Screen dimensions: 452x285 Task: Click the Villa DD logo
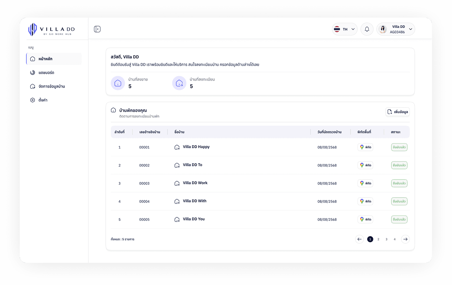51,29
